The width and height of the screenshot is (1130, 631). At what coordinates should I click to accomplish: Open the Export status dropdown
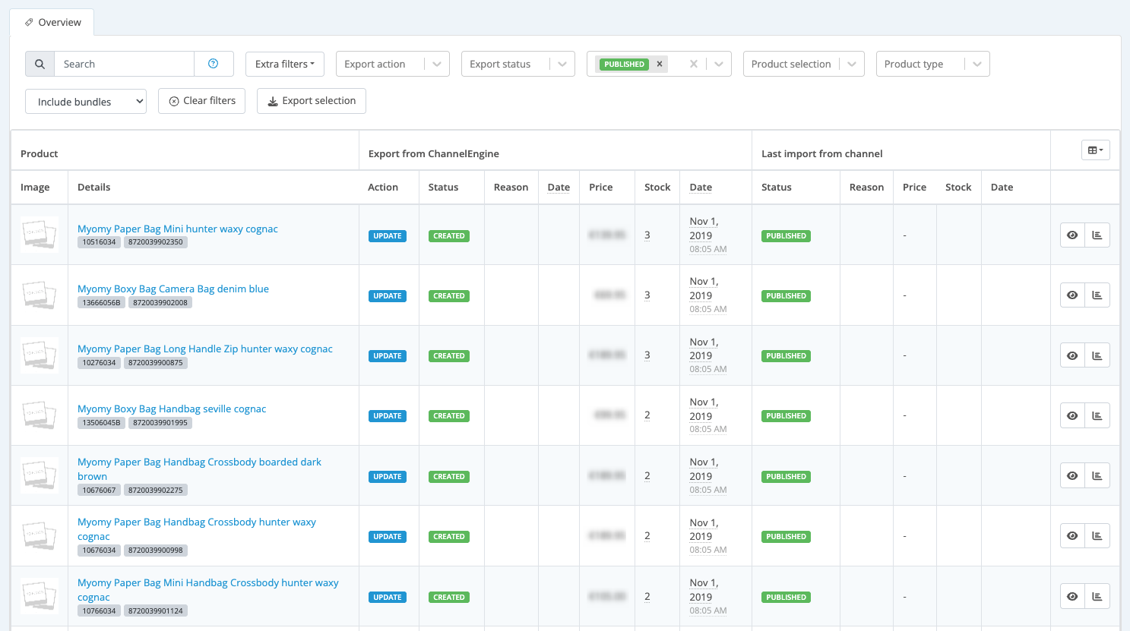[x=518, y=64]
